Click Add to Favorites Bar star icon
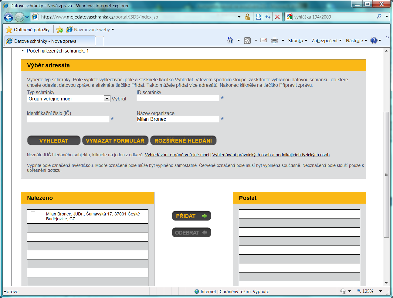Image resolution: width=393 pixels, height=298 pixels. pos(60,30)
